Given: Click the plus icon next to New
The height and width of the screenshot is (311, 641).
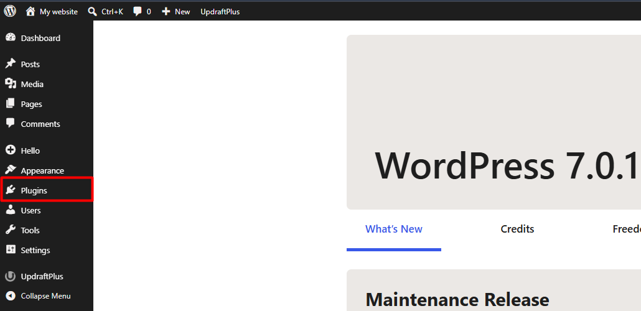Looking at the screenshot, I should pos(166,11).
